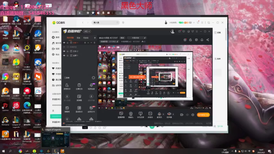The width and height of the screenshot is (274, 154).
Task: Open the 弹幕秀 tool in toolbox
Action: (67, 109)
